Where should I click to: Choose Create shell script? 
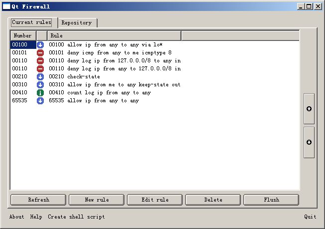click(76, 217)
